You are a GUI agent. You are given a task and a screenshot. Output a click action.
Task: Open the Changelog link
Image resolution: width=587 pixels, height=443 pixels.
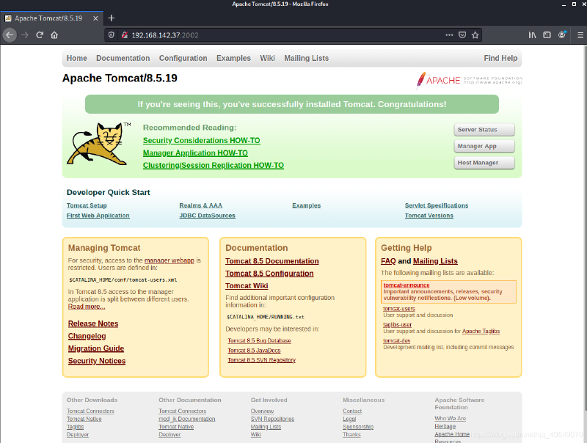[x=87, y=336]
